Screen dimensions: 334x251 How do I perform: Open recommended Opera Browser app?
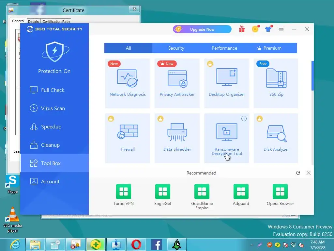click(x=280, y=195)
